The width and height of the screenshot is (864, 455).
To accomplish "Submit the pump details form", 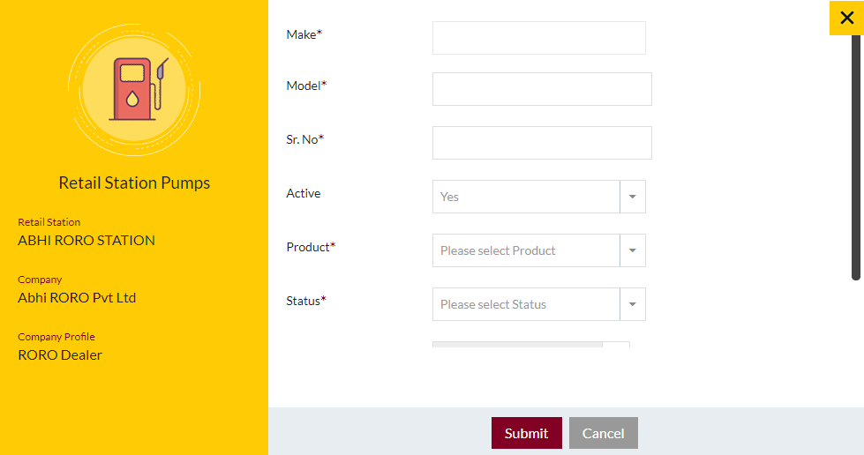I will point(527,433).
